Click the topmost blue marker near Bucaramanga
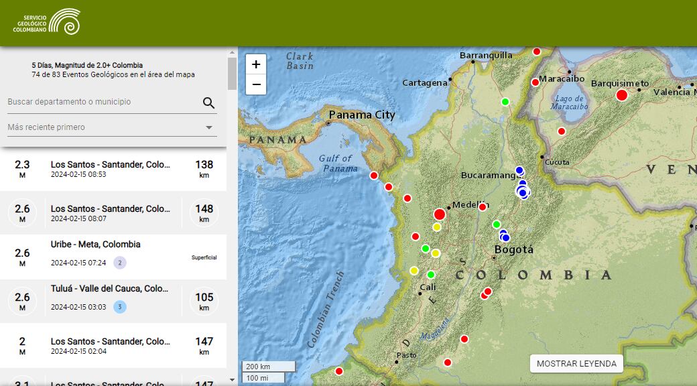Viewport: 697px width, 386px height. click(519, 170)
